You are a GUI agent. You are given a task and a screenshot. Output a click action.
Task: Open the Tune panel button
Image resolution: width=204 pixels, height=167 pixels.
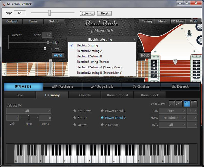click(33, 21)
